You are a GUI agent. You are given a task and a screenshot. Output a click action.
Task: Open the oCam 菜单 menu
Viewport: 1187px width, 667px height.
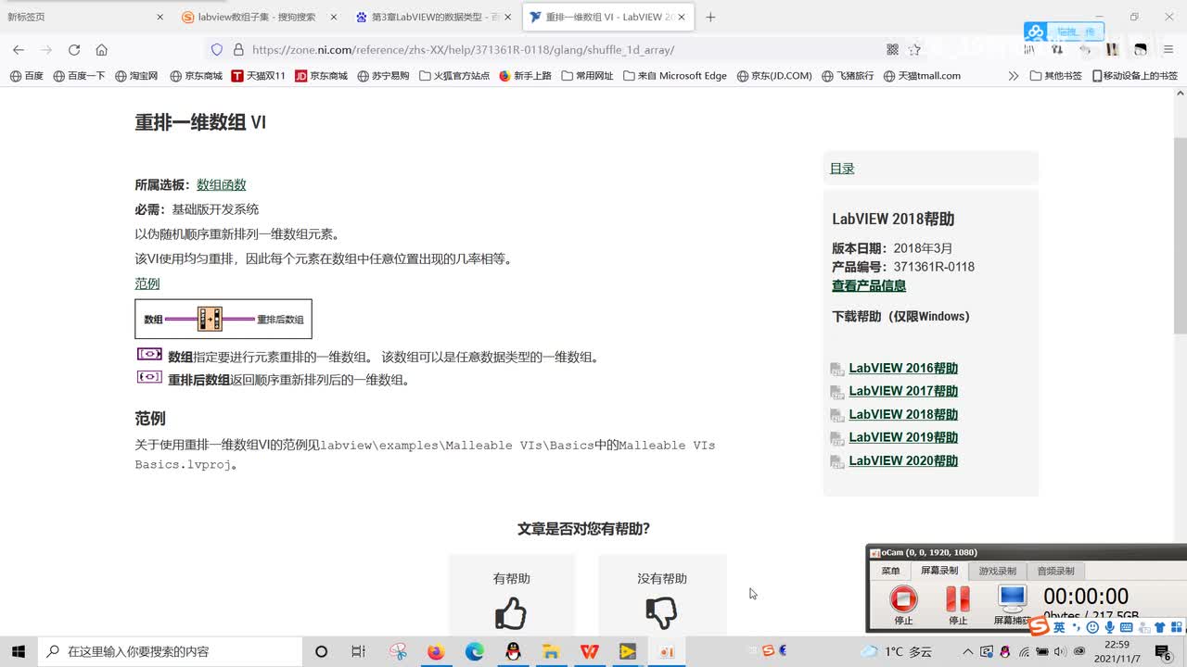pos(890,571)
